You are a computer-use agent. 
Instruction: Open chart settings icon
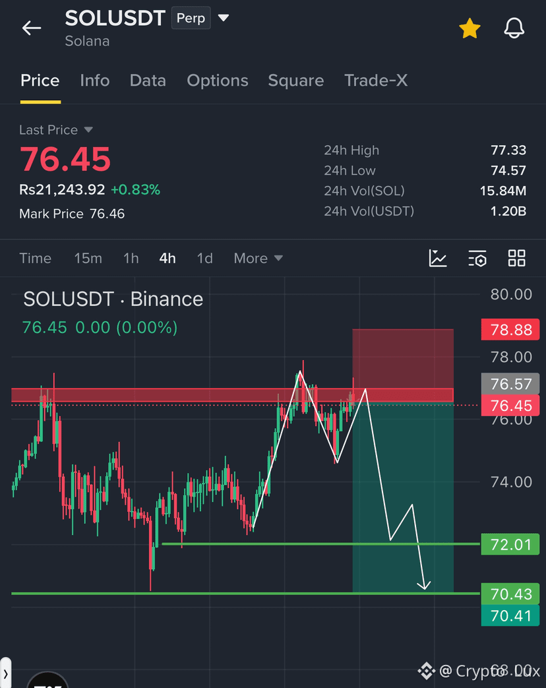pyautogui.click(x=477, y=258)
